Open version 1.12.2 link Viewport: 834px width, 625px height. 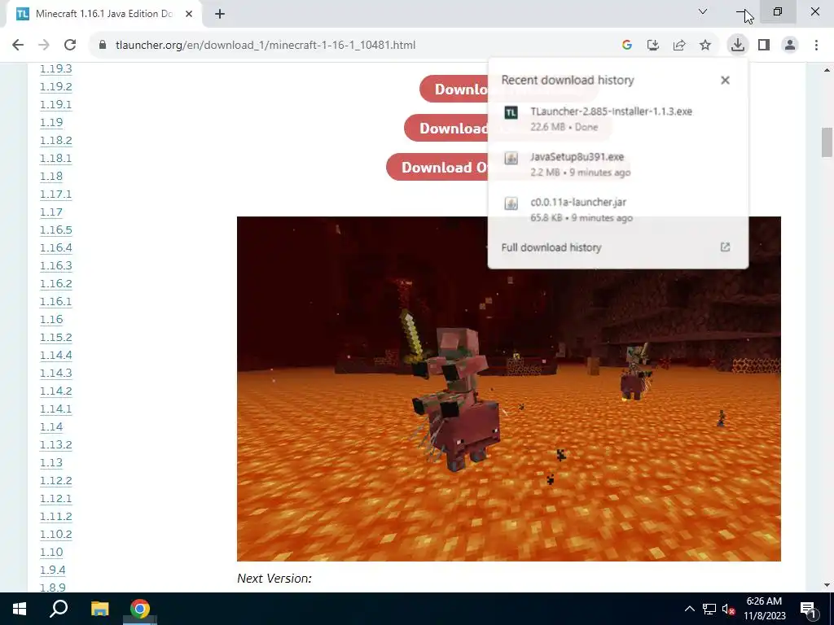click(x=56, y=480)
